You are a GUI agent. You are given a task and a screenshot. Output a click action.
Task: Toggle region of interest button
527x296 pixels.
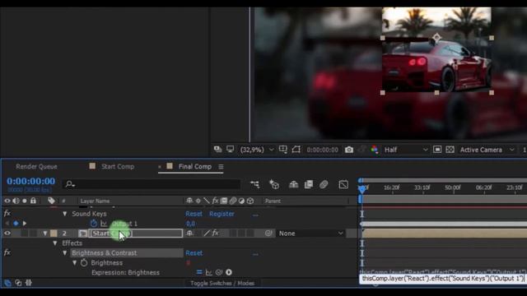pos(437,150)
